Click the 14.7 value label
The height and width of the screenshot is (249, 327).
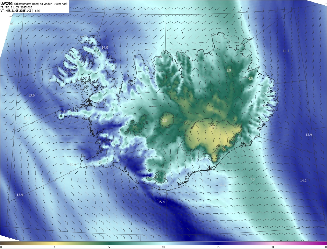coord(110,141)
